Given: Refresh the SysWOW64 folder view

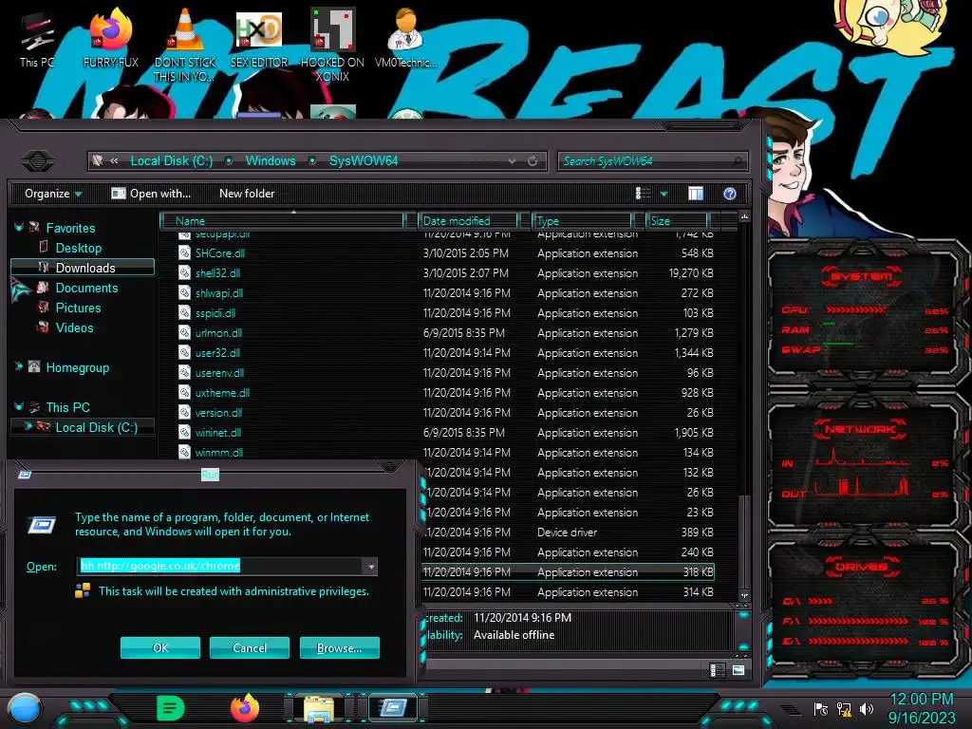Looking at the screenshot, I should pyautogui.click(x=533, y=161).
